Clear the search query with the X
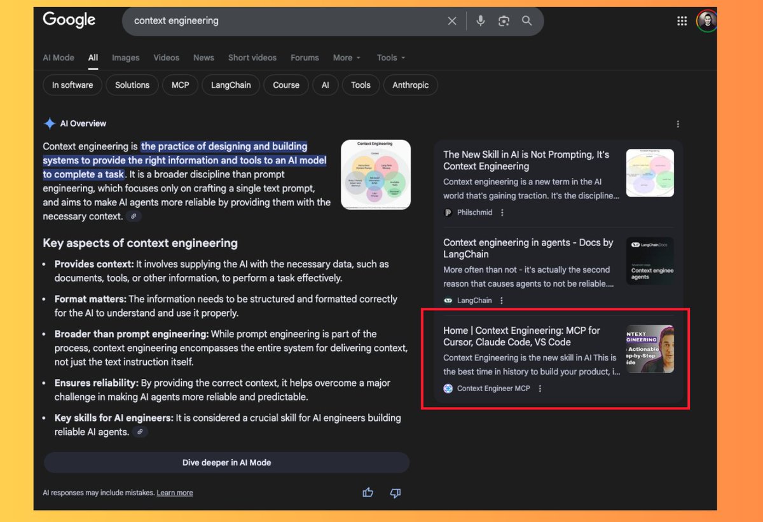Screen dimensions: 763x522 pyautogui.click(x=452, y=20)
